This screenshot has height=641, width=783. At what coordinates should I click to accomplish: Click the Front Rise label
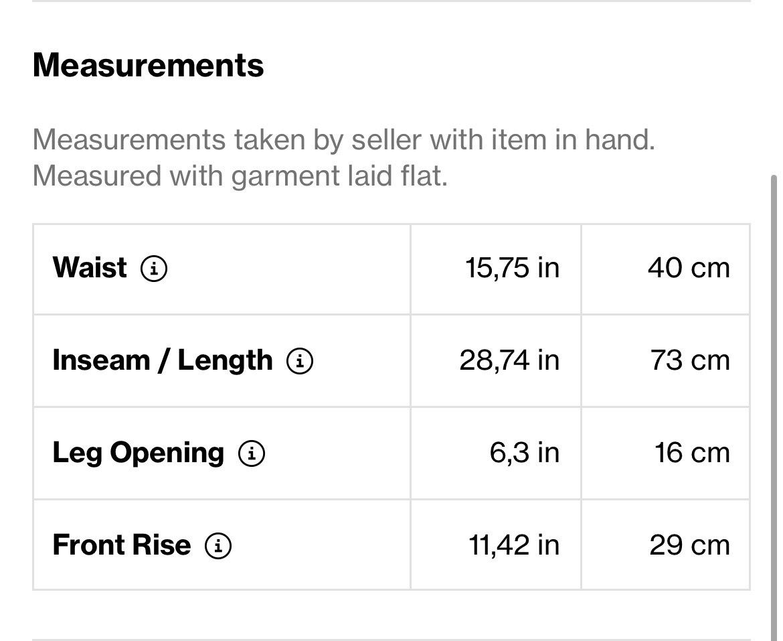pos(122,545)
